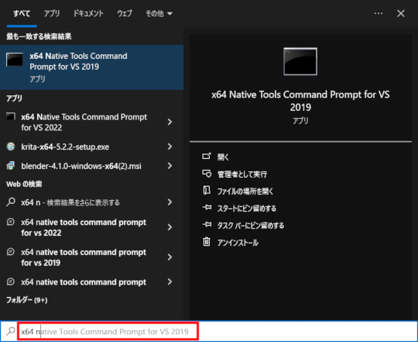Choose アンインストール
Viewport: 418px width, 342px height.
point(238,243)
